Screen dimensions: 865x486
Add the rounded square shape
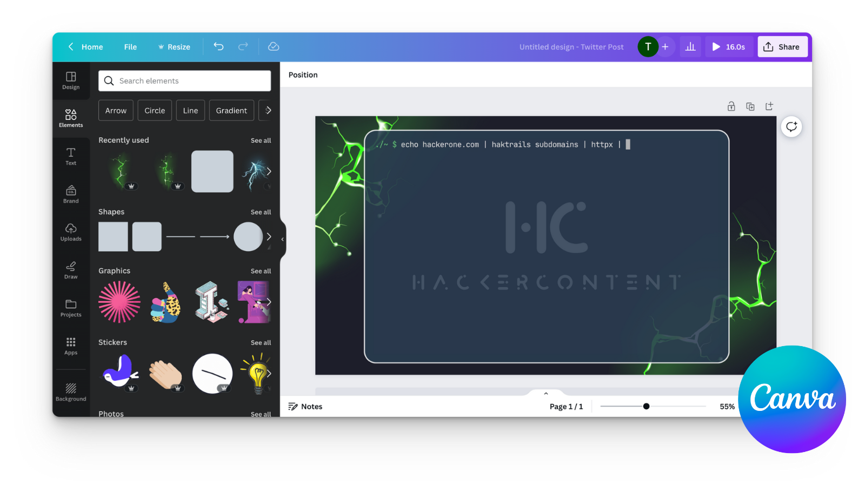tap(147, 237)
